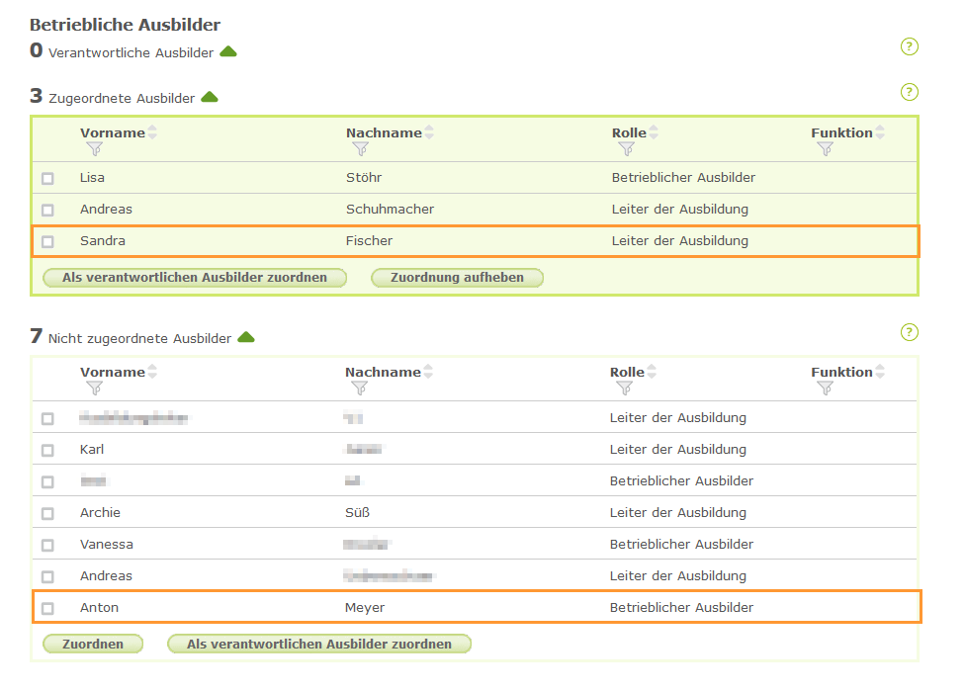Open Nachname filter in Zugeordnete Ausbilder table
Image resolution: width=965 pixels, height=692 pixels.
coord(361,149)
